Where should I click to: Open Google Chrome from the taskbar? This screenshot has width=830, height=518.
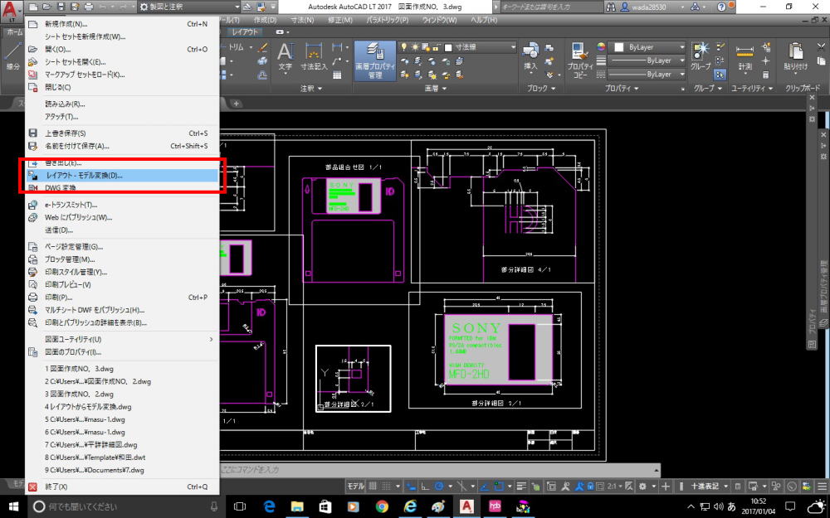pos(382,506)
